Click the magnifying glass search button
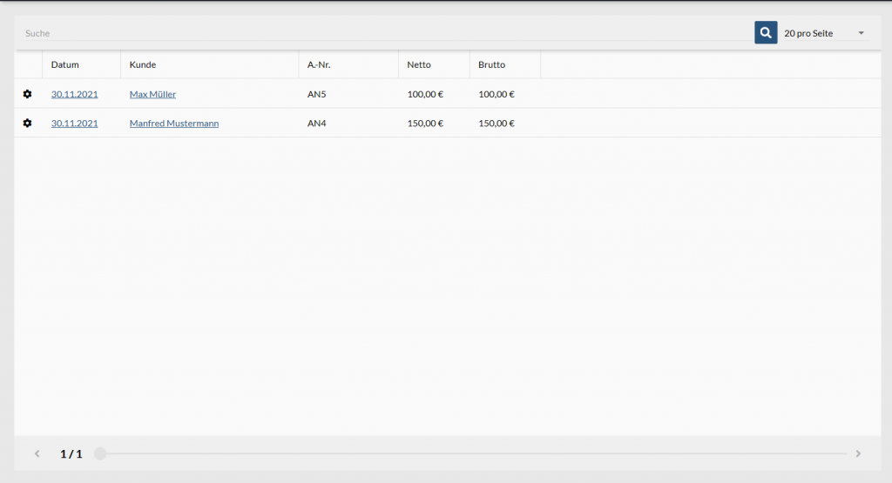The width and height of the screenshot is (892, 483). (x=766, y=33)
